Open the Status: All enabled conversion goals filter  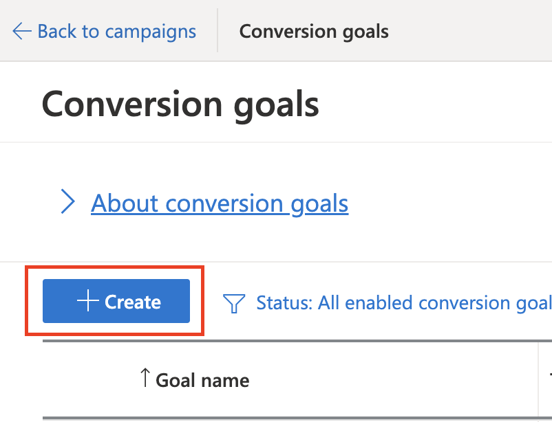coord(388,303)
